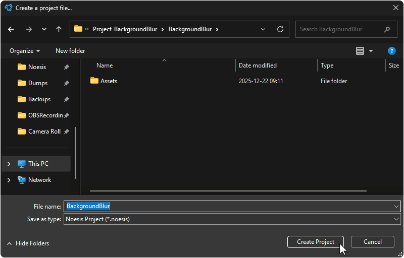Image resolution: width=404 pixels, height=258 pixels.
Task: Click the File folder type cell
Action: point(334,81)
